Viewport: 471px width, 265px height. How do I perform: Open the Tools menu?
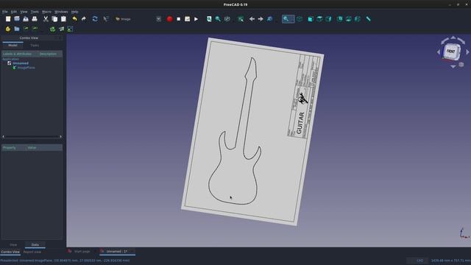tap(35, 12)
